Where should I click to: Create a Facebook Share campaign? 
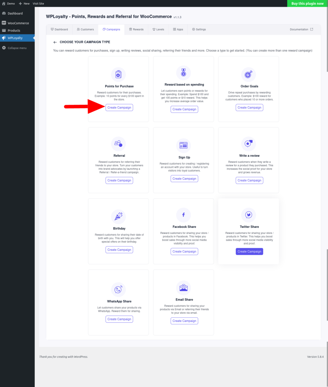coord(184,251)
